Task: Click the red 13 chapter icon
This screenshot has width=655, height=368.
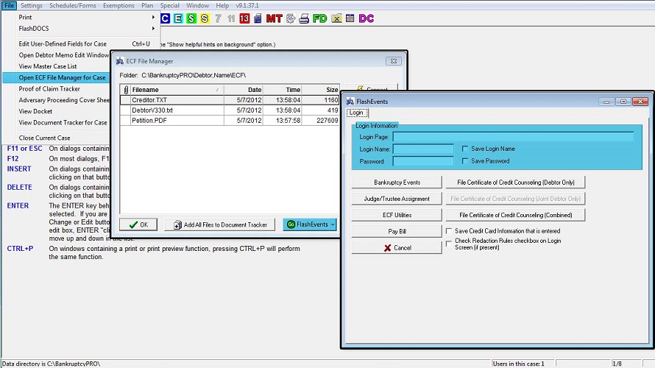Action: point(244,18)
